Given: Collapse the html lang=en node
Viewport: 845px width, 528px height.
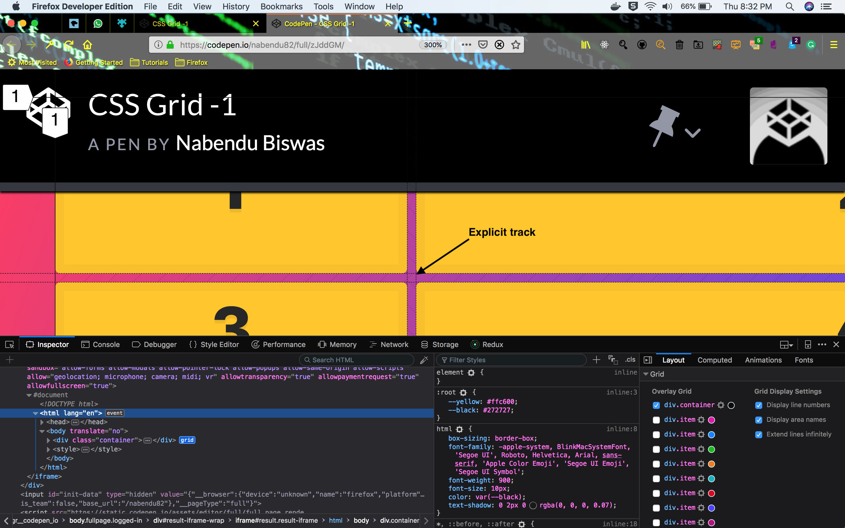Looking at the screenshot, I should click(35, 413).
